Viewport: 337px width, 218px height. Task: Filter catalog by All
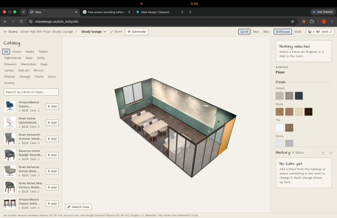pyautogui.click(x=6, y=52)
